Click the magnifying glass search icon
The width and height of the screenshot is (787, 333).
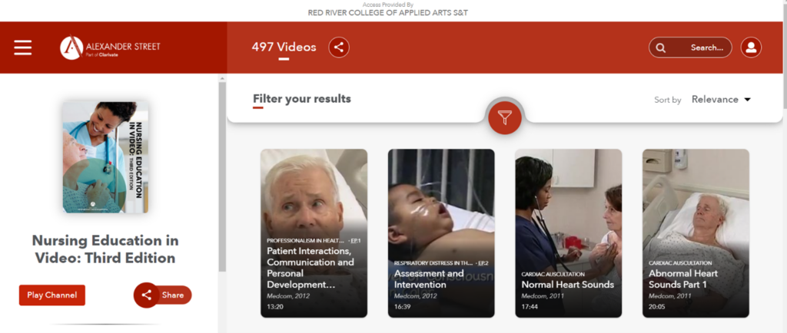(661, 48)
